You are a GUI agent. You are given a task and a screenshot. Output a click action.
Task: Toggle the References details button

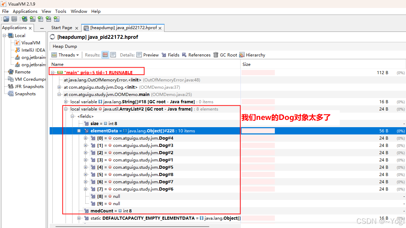(x=196, y=55)
